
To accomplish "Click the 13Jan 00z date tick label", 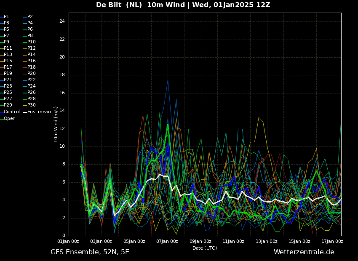I will tap(267, 242).
